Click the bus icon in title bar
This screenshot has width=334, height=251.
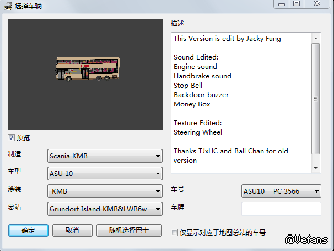tap(8, 6)
